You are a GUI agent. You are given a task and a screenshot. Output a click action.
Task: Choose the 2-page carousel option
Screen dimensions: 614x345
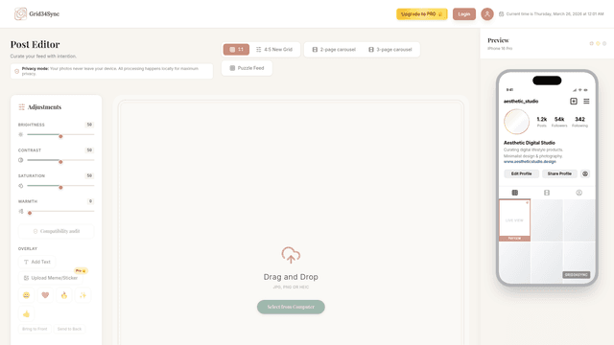coord(334,49)
